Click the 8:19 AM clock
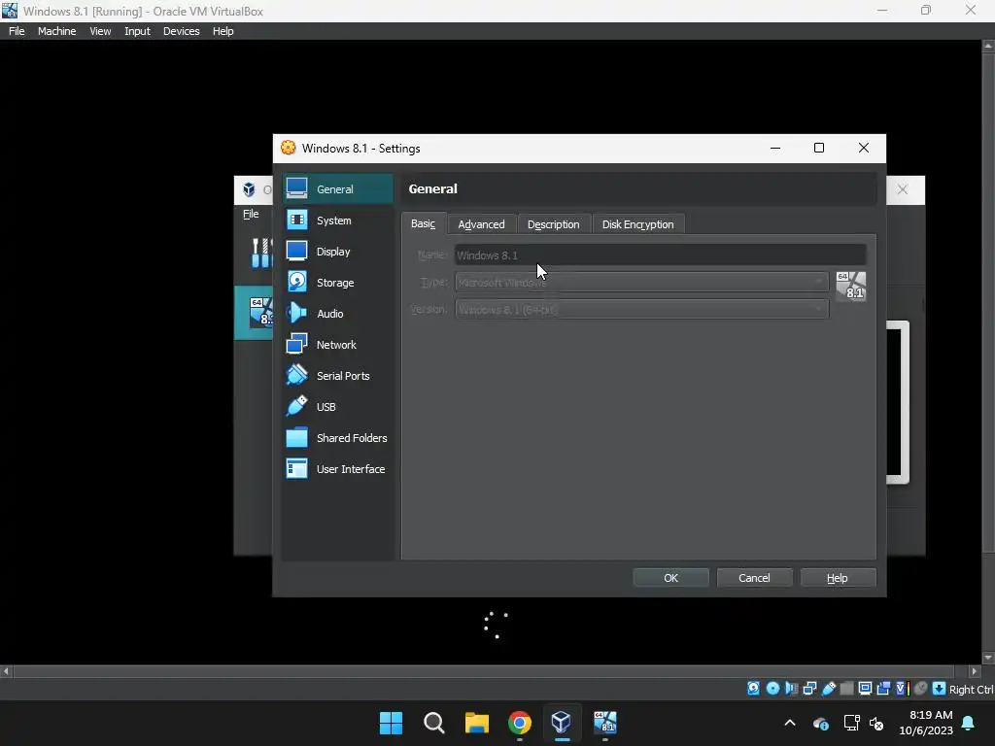This screenshot has width=995, height=746. tap(930, 715)
